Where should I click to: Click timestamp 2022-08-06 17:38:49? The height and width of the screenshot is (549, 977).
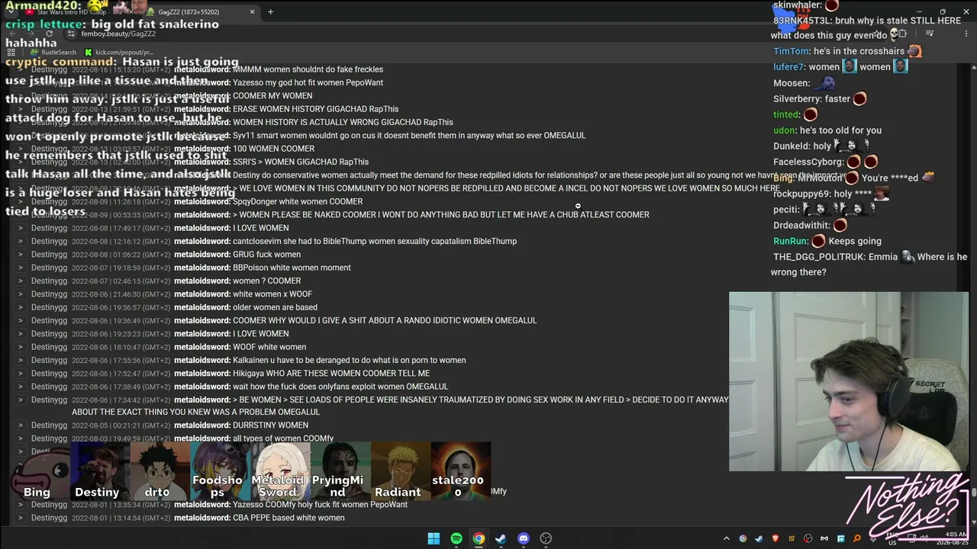tap(121, 387)
